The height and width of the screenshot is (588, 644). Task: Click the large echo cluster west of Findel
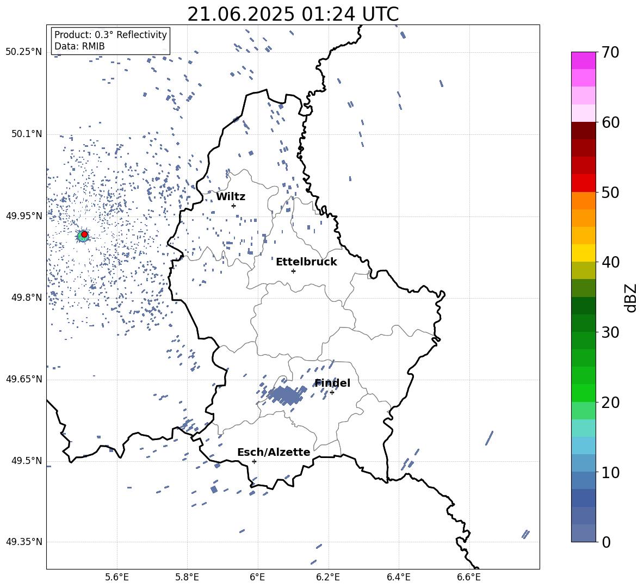pyautogui.click(x=284, y=395)
